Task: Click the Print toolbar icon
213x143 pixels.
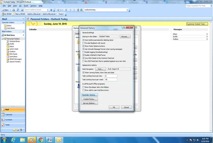Action: (14, 10)
